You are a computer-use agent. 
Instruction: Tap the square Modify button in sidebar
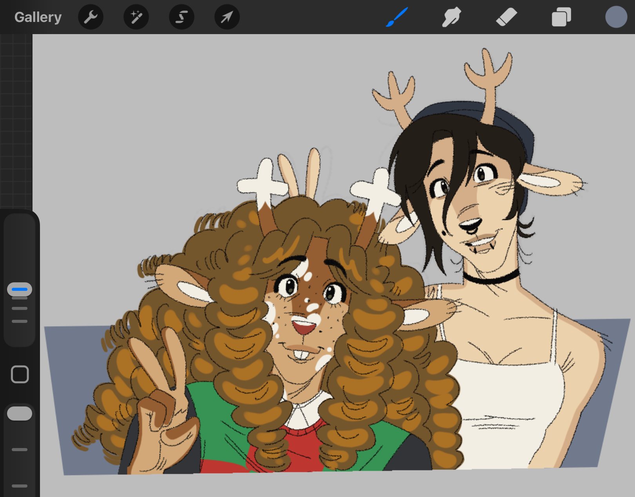[20, 374]
